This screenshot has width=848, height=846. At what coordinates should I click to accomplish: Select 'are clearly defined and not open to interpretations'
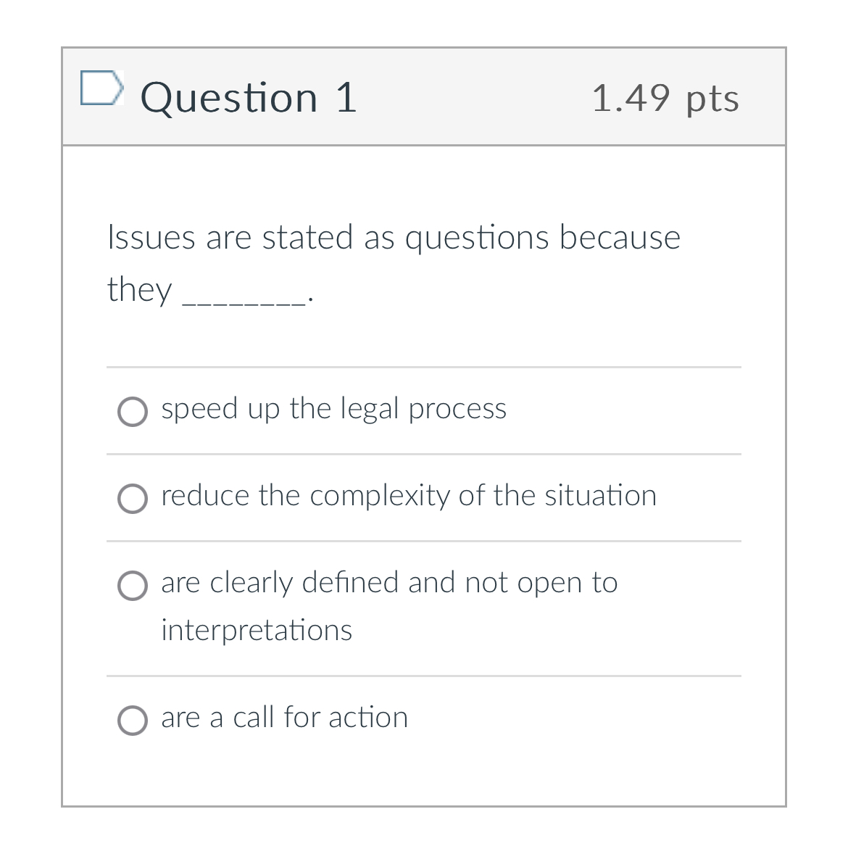pos(133,584)
